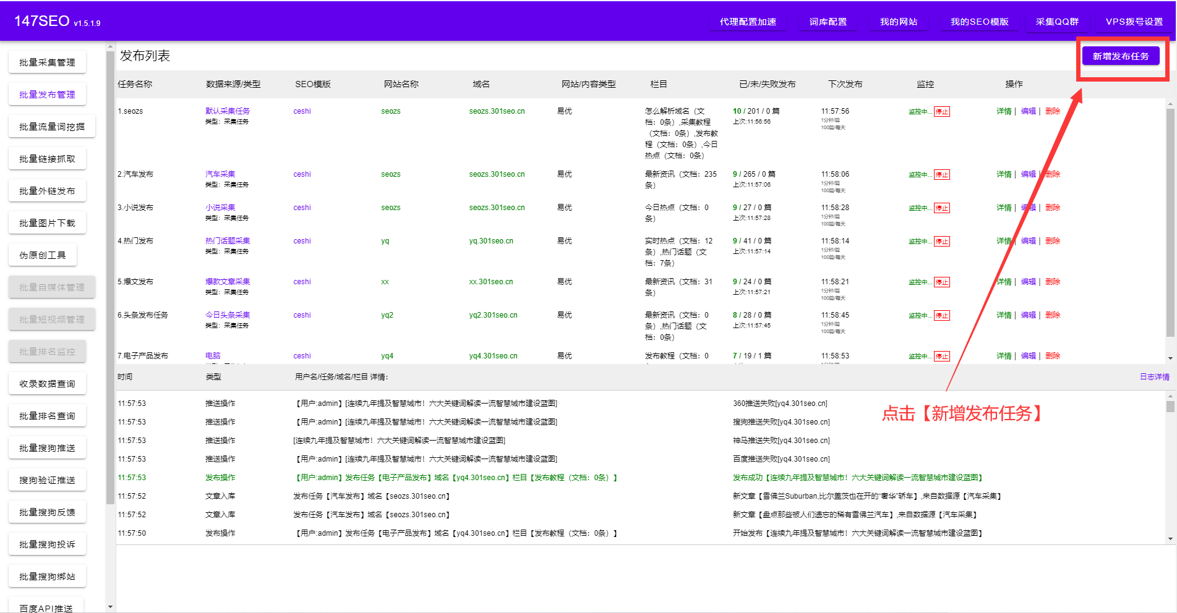Open 批量外链发布 sidebar item
Viewport: 1177px width, 613px height.
coord(47,191)
